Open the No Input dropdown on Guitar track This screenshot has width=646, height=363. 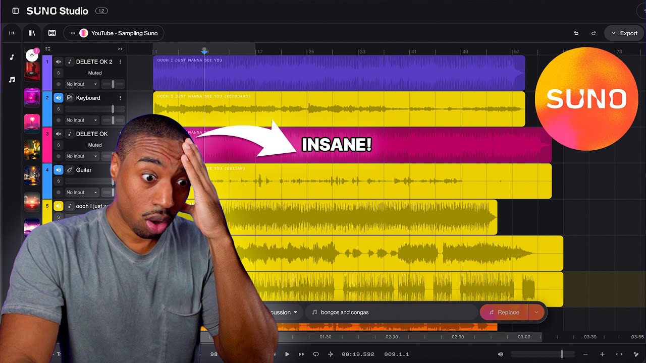tap(81, 192)
